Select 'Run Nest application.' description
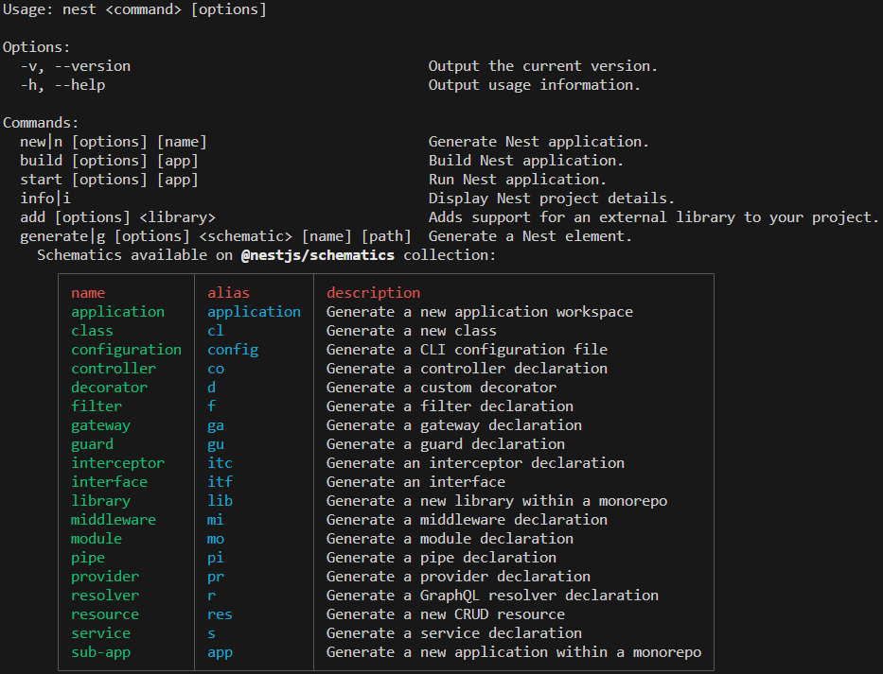Image resolution: width=883 pixels, height=674 pixels. 518,180
